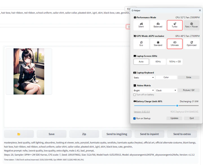Switch GPU mode to Ultimate

(175, 44)
